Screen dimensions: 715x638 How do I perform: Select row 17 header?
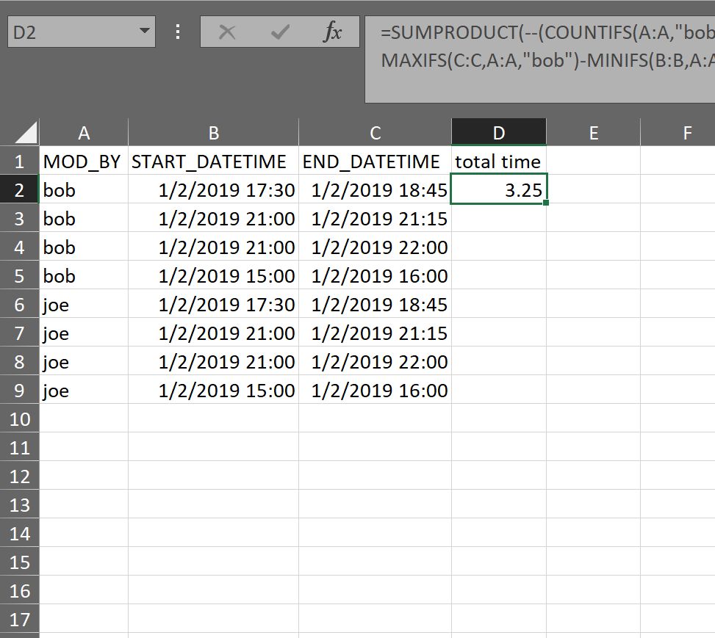19,620
